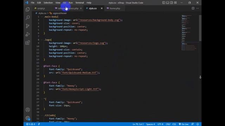The height and width of the screenshot is (126, 225).
Task: Select the style.css tab
Action: point(93,8)
